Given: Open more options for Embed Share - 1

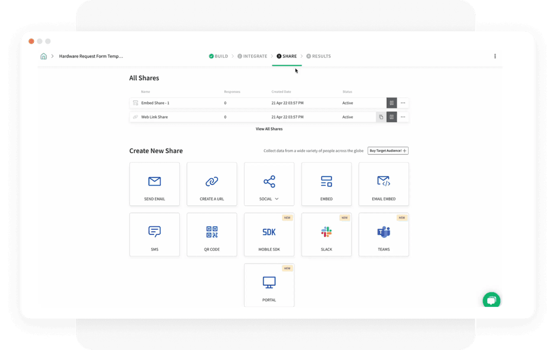Looking at the screenshot, I should pos(403,103).
